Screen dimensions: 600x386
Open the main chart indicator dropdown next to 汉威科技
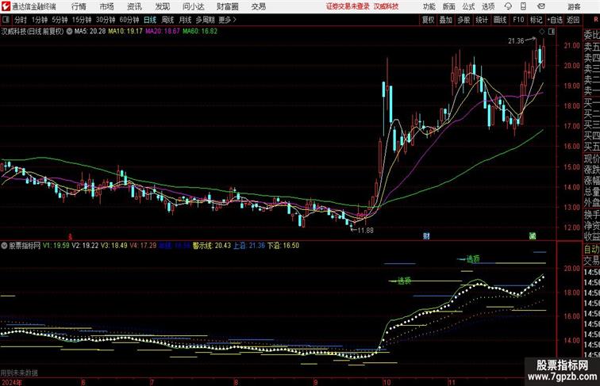pyautogui.click(x=69, y=32)
